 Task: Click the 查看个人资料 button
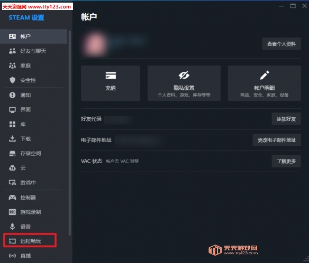click(x=281, y=44)
